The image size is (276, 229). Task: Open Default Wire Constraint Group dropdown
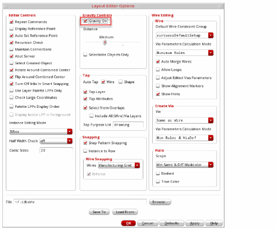click(185, 35)
